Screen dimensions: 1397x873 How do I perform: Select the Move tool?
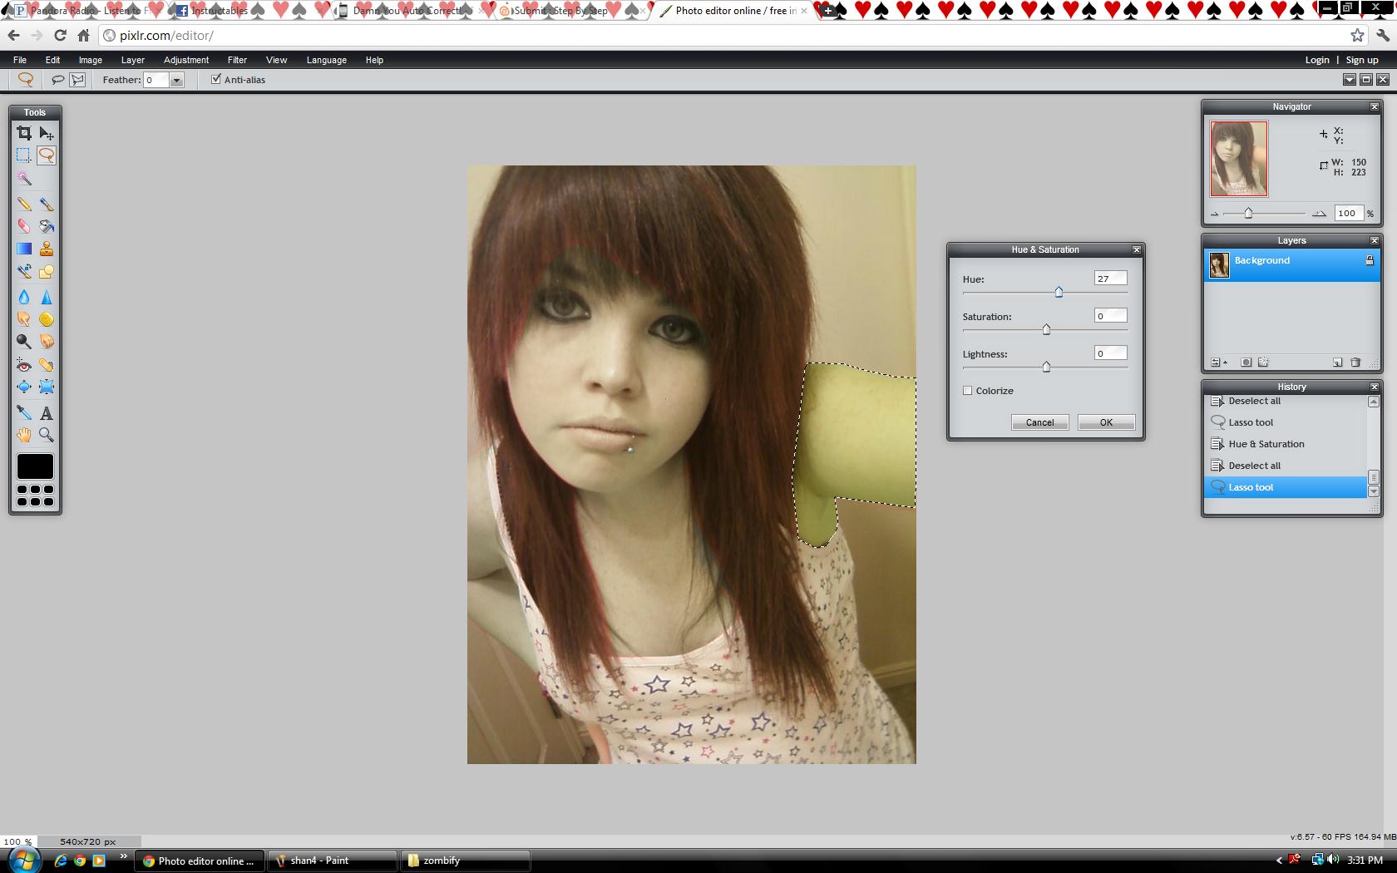(47, 133)
